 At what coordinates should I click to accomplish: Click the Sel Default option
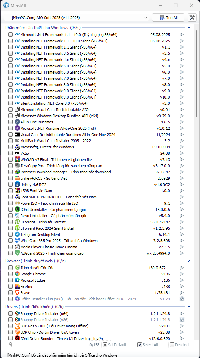(x=115, y=345)
